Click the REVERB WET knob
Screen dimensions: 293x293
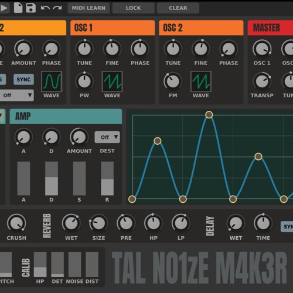pyautogui.click(x=71, y=223)
